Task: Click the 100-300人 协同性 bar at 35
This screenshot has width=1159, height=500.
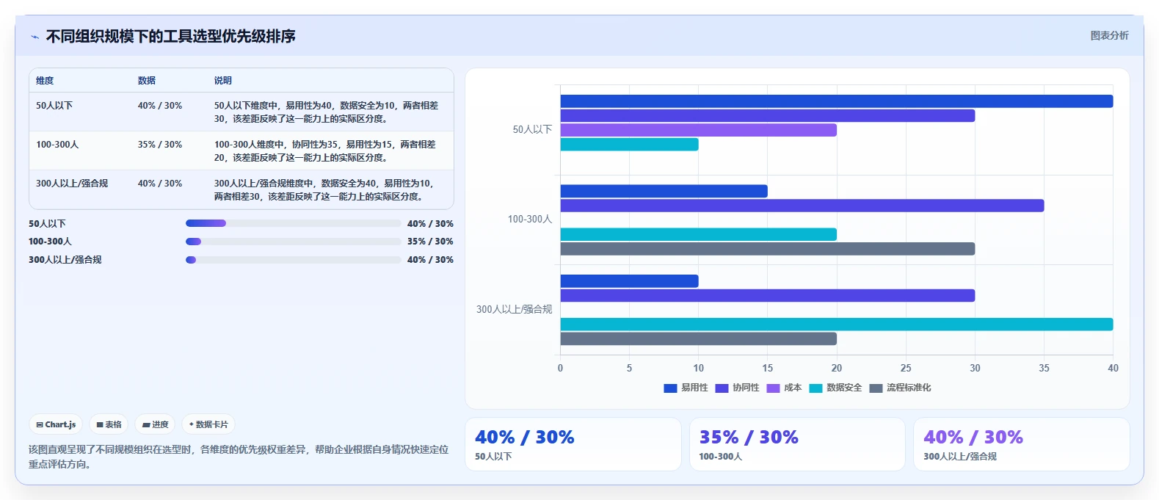Action: click(802, 206)
